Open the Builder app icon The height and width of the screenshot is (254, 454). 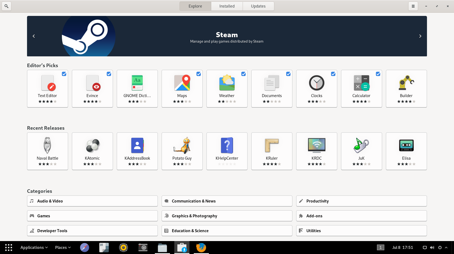(406, 83)
